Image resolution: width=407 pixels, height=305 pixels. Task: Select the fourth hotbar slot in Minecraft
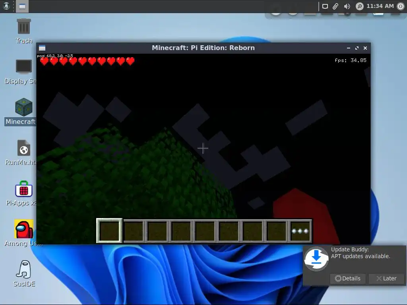(181, 231)
